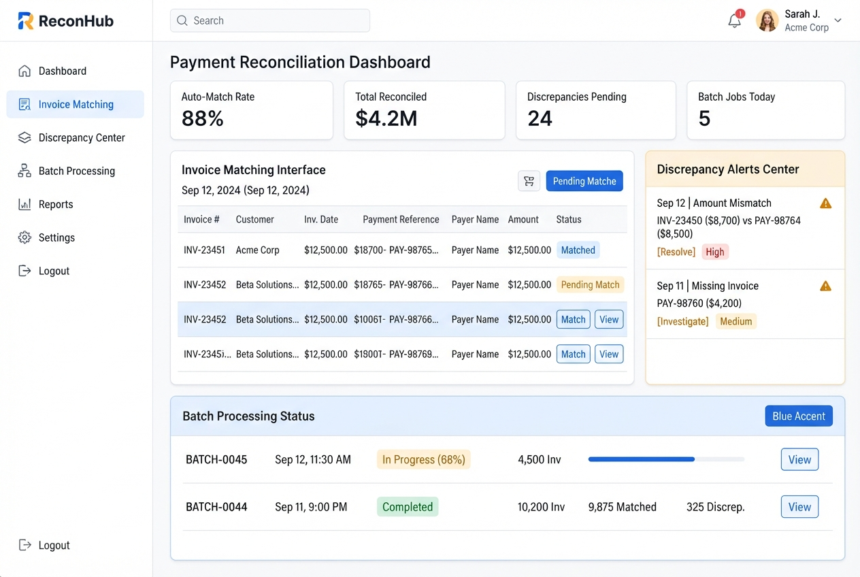Click the Settings gear icon
860x577 pixels.
pyautogui.click(x=24, y=237)
